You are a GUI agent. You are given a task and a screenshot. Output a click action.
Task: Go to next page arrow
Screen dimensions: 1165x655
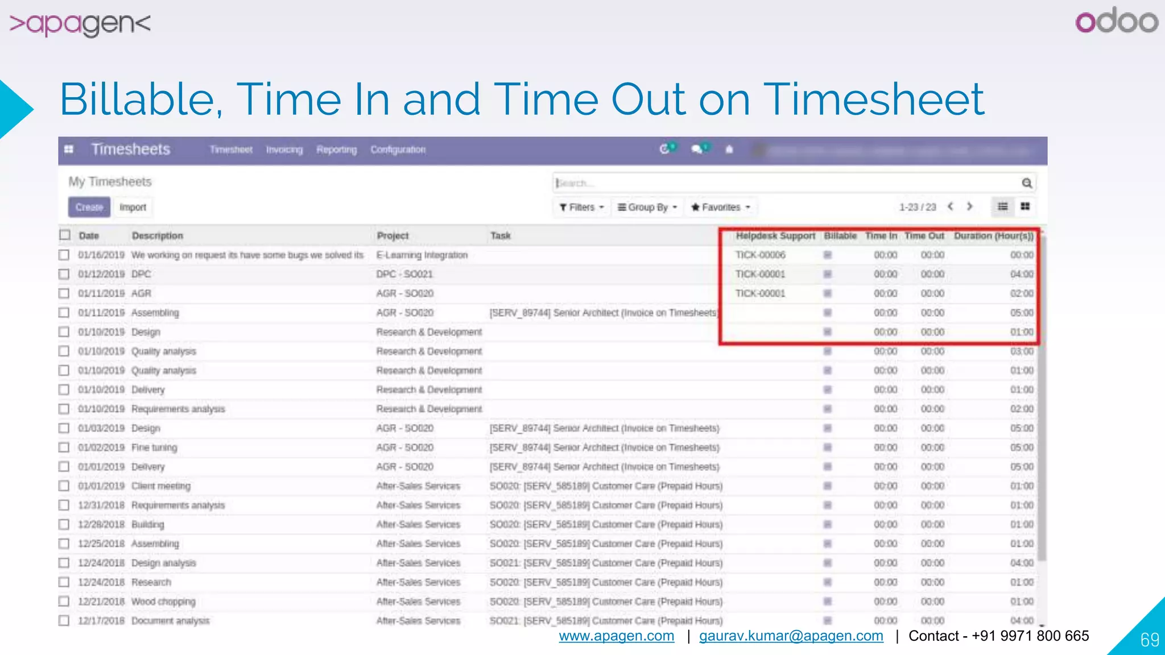pos(970,206)
